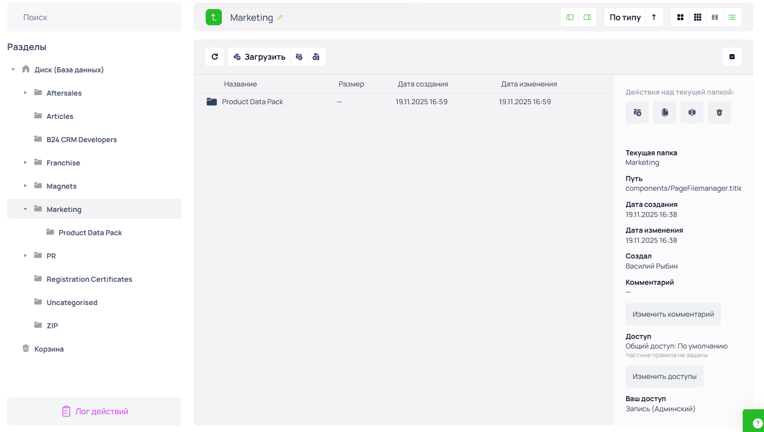
Task: Toggle the right details panel
Action: click(587, 17)
